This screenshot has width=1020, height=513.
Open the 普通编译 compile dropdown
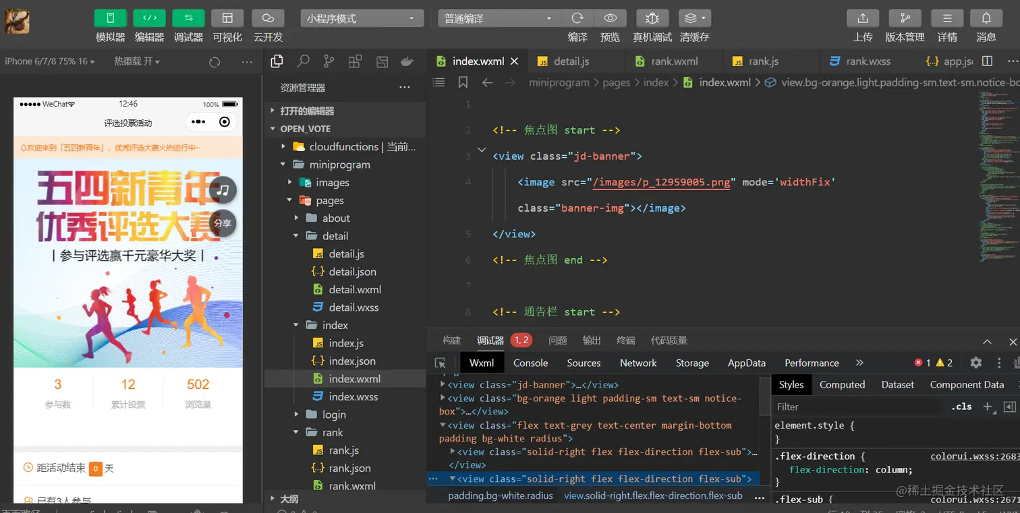coord(499,18)
